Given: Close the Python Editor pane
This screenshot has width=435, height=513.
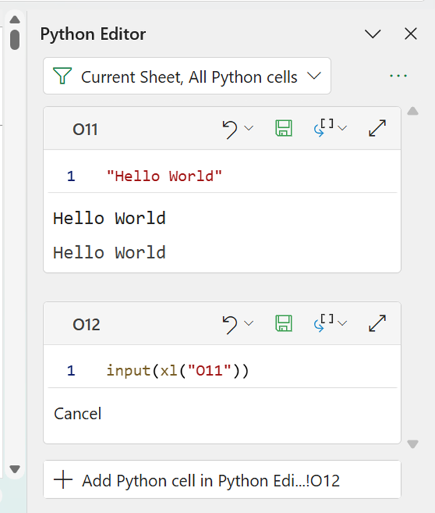Looking at the screenshot, I should coord(411,34).
